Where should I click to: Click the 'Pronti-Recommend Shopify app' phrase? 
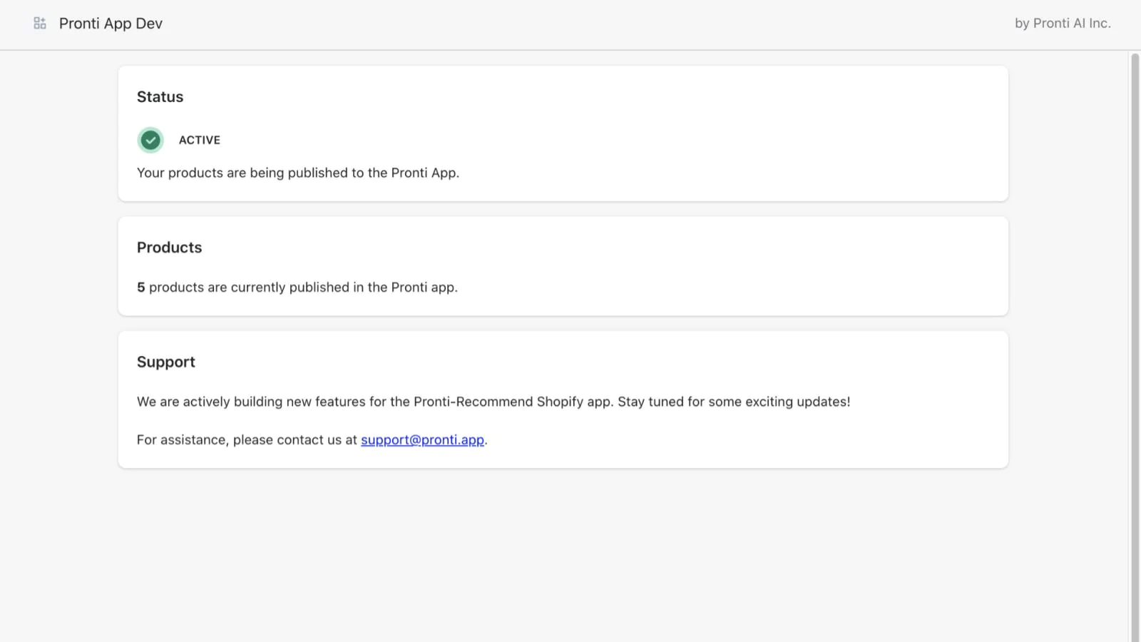pyautogui.click(x=512, y=402)
